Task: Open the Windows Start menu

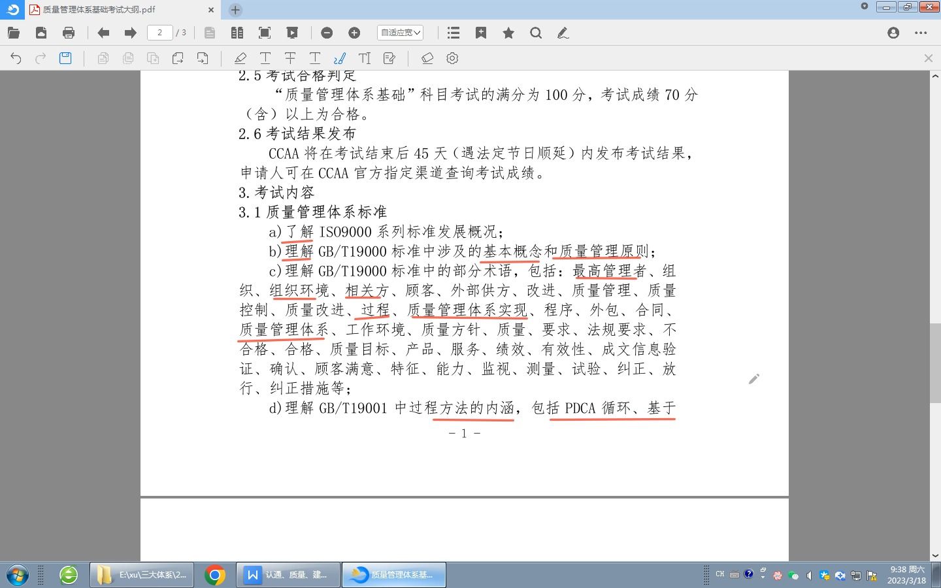Action: pyautogui.click(x=18, y=575)
